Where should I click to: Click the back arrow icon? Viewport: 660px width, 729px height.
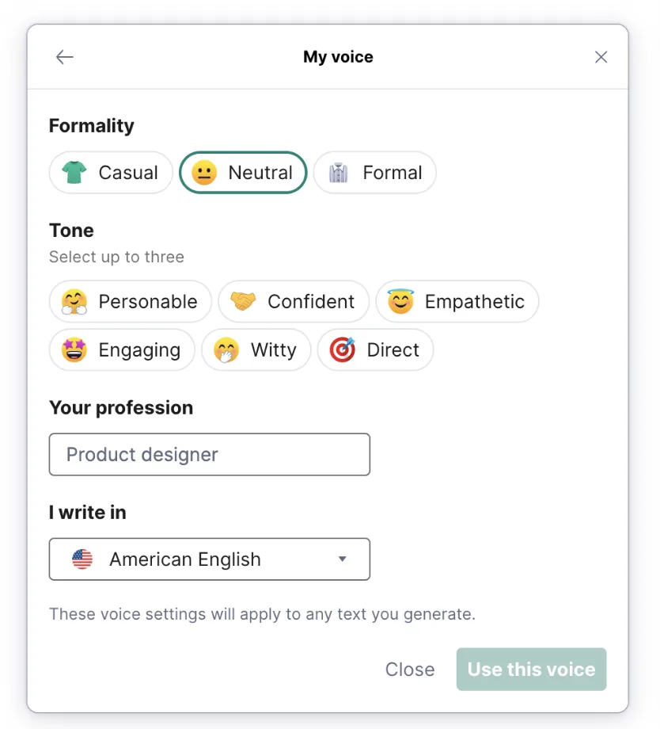[65, 57]
